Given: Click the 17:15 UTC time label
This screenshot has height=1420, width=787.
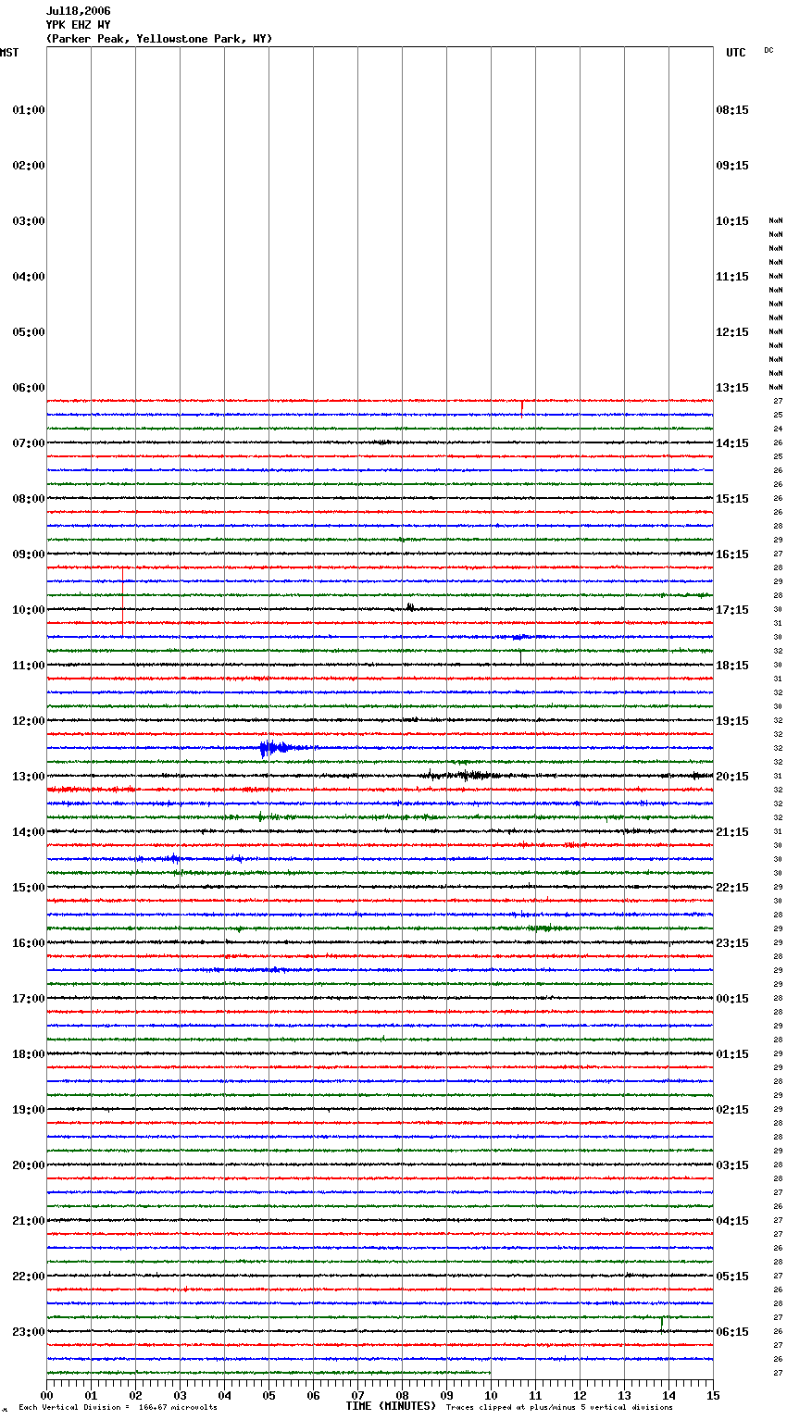Looking at the screenshot, I should pyautogui.click(x=732, y=610).
